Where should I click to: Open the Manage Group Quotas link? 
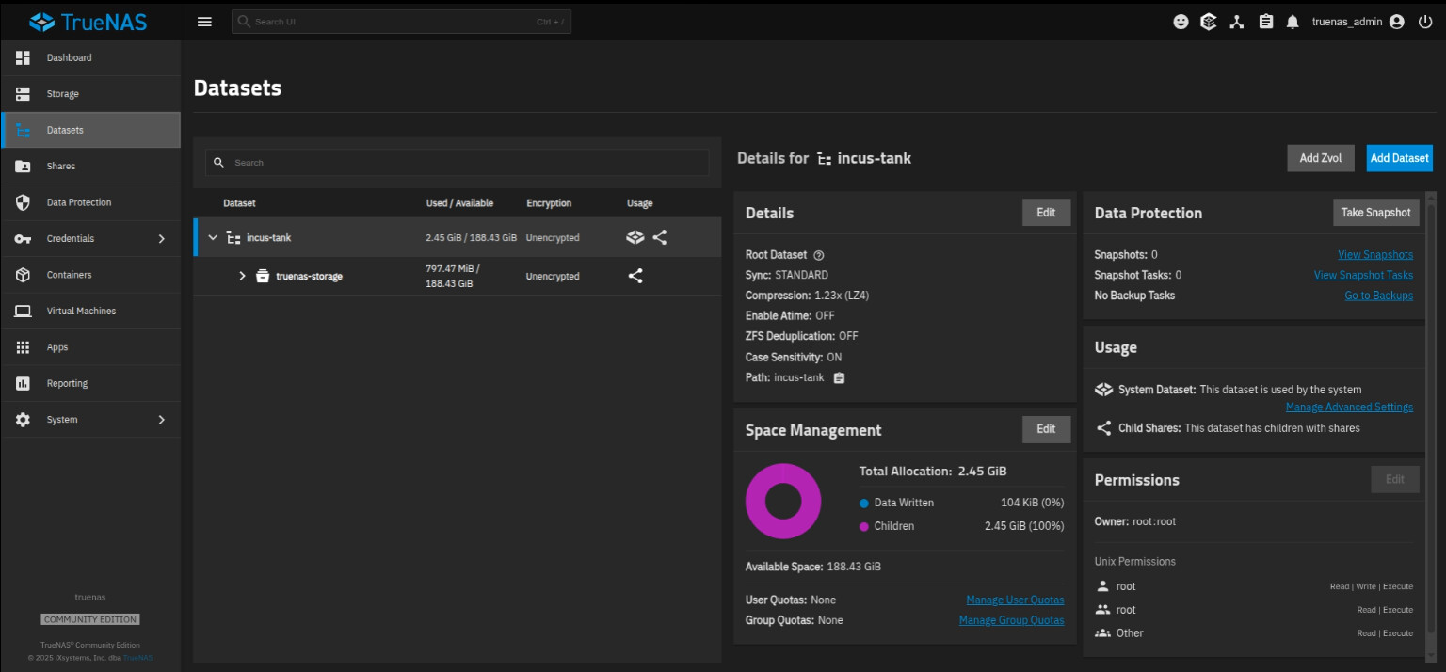point(1011,620)
